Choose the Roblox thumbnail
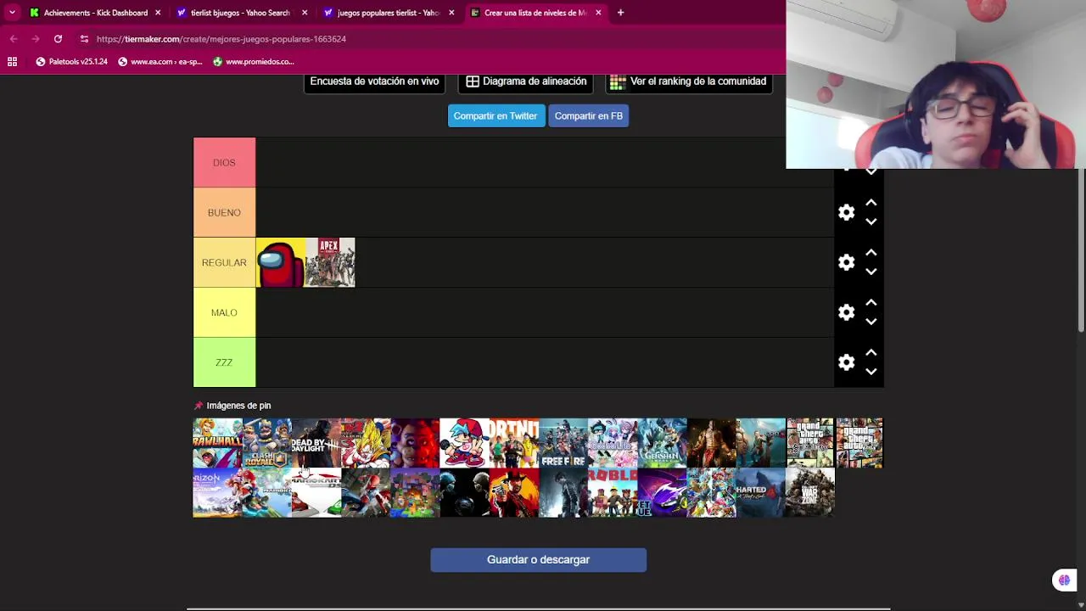 613,492
